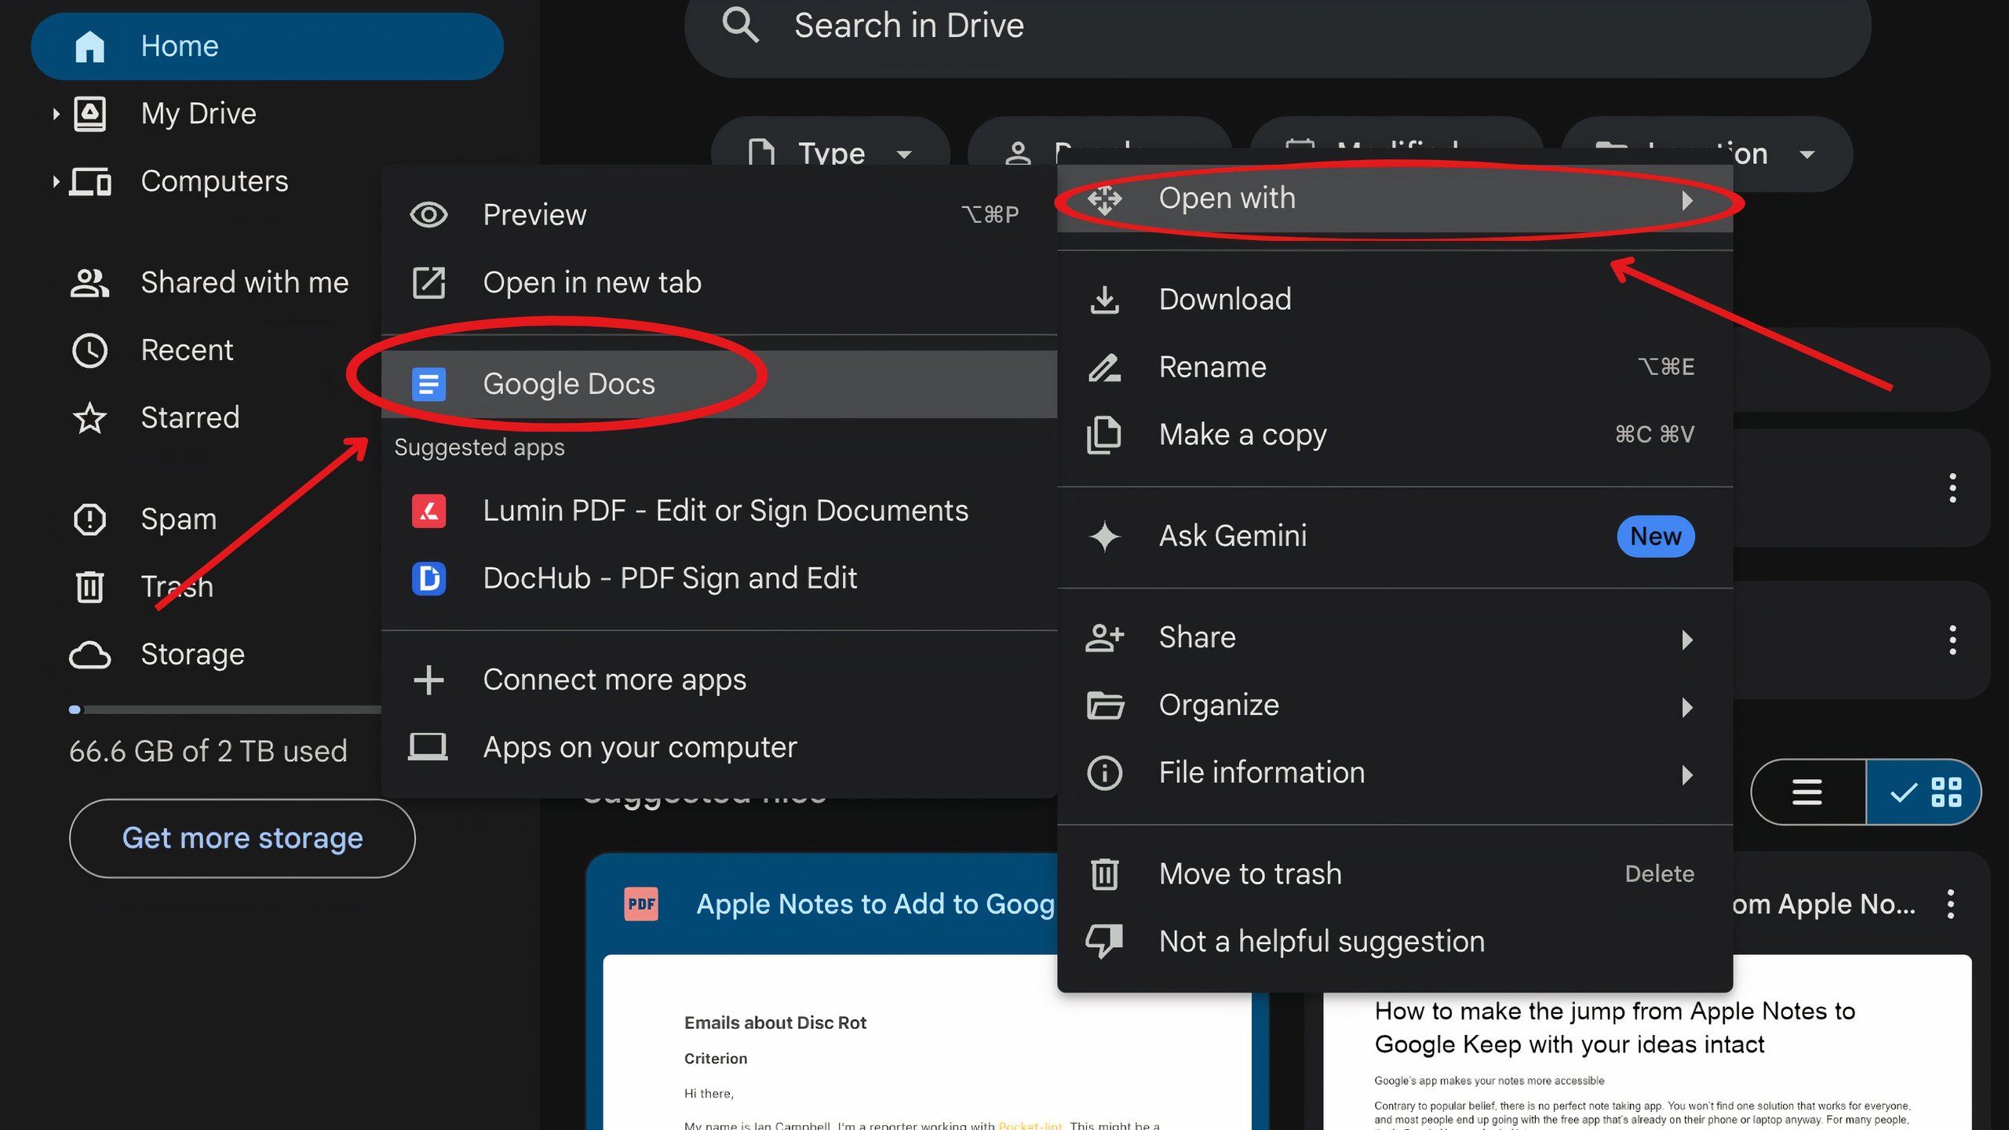The height and width of the screenshot is (1130, 2009).
Task: Click Not a helpful suggestion
Action: 1395,942
